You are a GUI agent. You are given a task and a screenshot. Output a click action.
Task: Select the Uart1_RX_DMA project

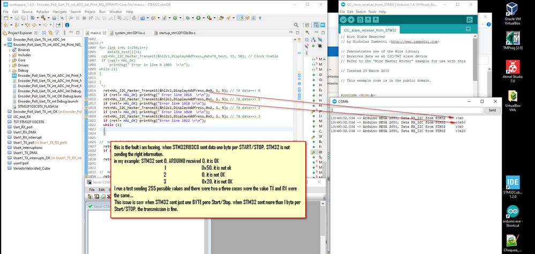(x=25, y=132)
